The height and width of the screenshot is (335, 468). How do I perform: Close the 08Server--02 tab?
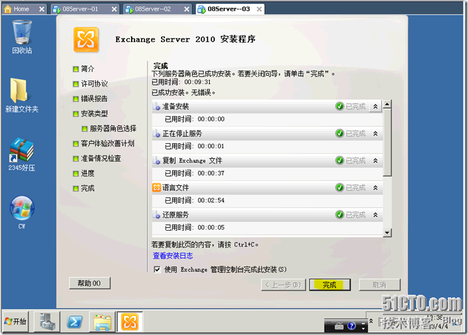187,9
